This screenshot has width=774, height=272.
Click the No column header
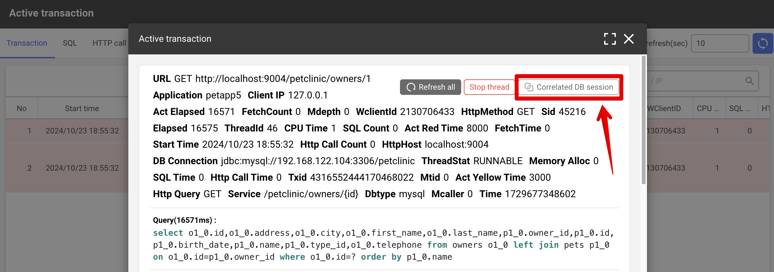coord(22,108)
